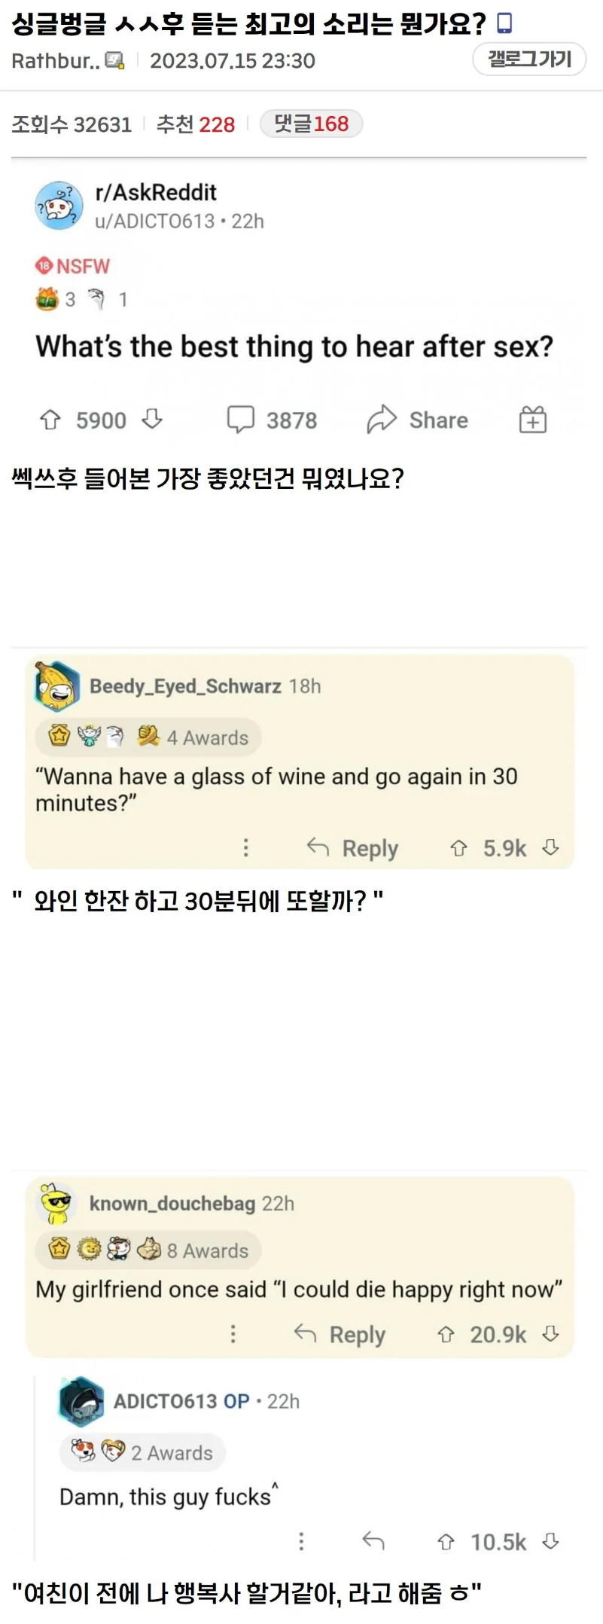Screen dimensions: 603x1624
Task: Downvote the AskReddit post
Action: (x=152, y=419)
